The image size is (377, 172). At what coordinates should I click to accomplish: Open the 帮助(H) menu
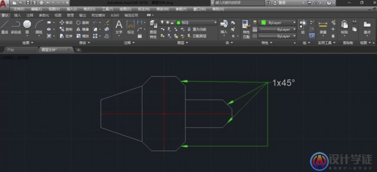tap(218, 9)
